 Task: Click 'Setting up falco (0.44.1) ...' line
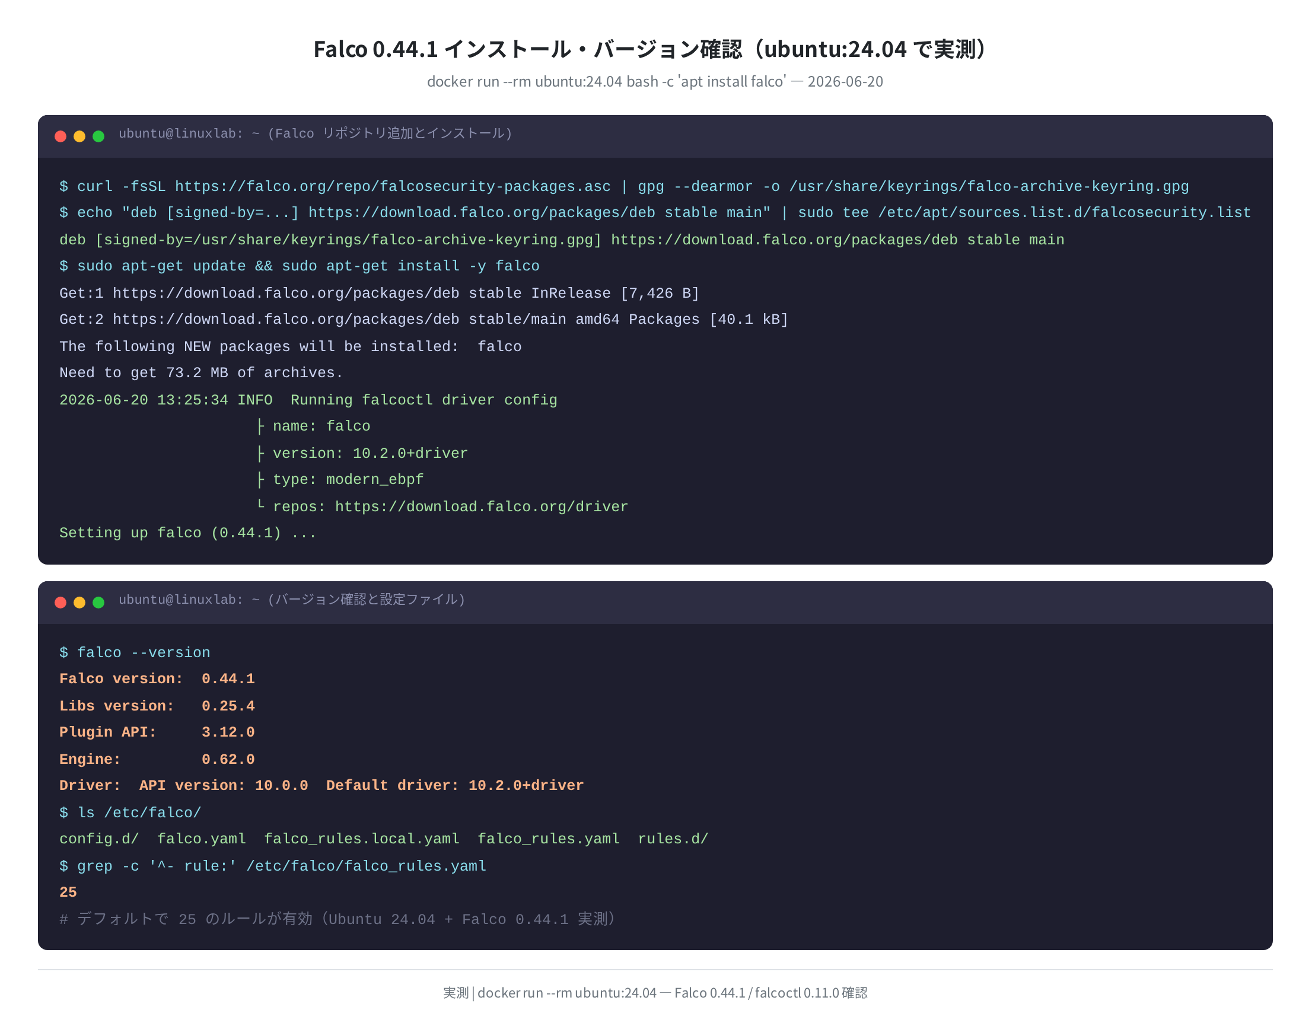188,533
